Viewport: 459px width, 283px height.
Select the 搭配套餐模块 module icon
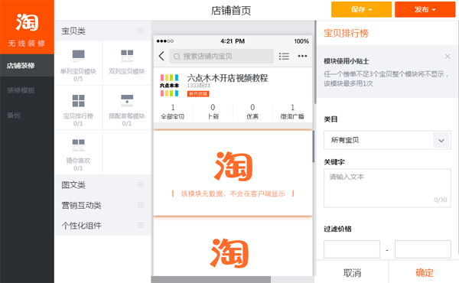coord(127,101)
